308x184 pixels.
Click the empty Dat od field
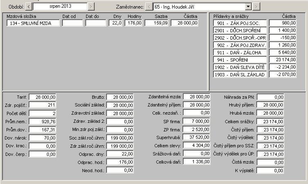(x=73, y=23)
